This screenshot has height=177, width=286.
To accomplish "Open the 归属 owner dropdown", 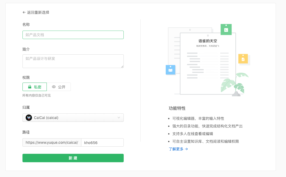I will 73,118.
